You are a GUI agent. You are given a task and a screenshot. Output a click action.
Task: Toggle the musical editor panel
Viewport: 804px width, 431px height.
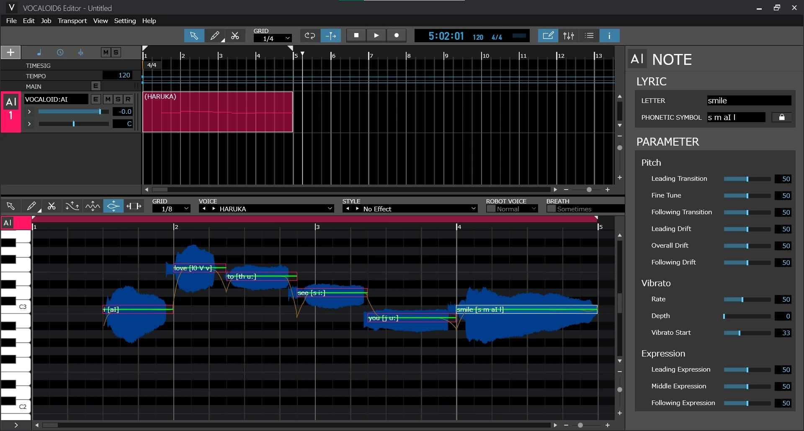tap(548, 36)
